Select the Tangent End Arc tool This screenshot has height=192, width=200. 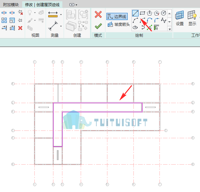pyautogui.click(x=150, y=20)
